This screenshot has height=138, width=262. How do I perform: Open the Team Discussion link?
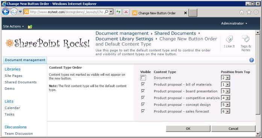click(19, 133)
